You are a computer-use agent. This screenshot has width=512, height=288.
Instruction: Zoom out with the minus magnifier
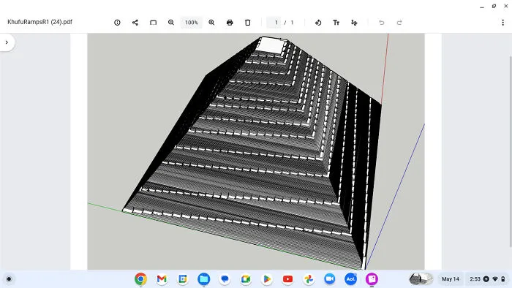pyautogui.click(x=171, y=23)
